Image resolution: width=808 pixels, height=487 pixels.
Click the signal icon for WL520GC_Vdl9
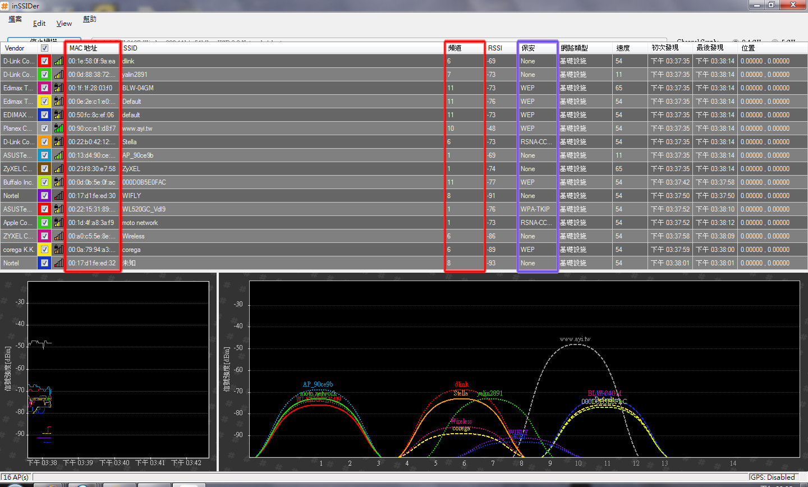click(x=58, y=209)
